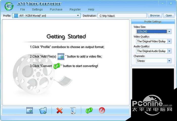The width and height of the screenshot is (177, 121).
Task: Open the Purchase menu
Action: (56, 9)
